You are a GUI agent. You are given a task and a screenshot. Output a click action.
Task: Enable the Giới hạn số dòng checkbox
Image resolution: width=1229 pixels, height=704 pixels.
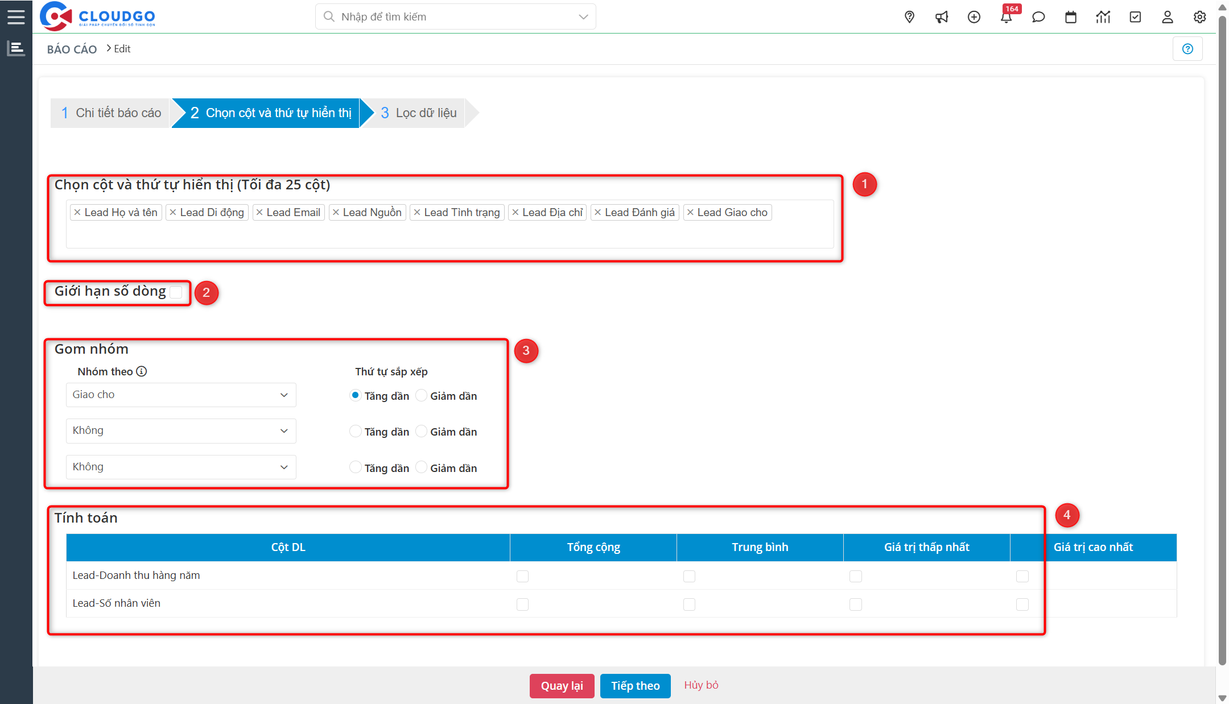[x=176, y=292]
